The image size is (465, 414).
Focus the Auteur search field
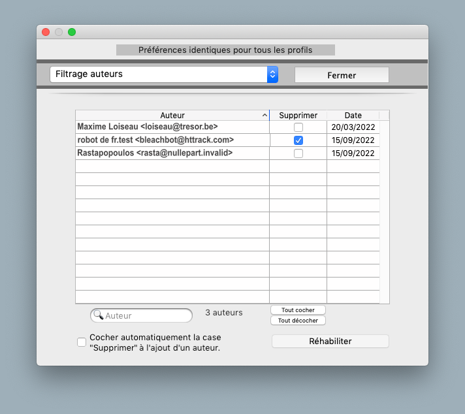point(147,316)
